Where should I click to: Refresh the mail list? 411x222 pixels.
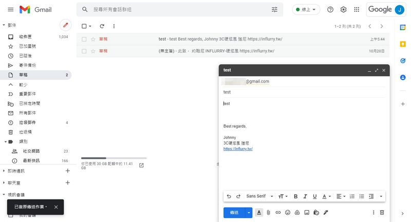(x=102, y=26)
